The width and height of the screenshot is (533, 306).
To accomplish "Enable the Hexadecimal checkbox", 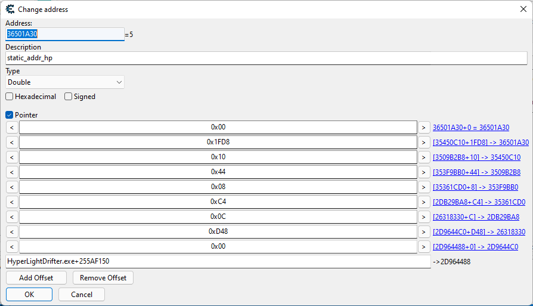I will tap(10, 97).
